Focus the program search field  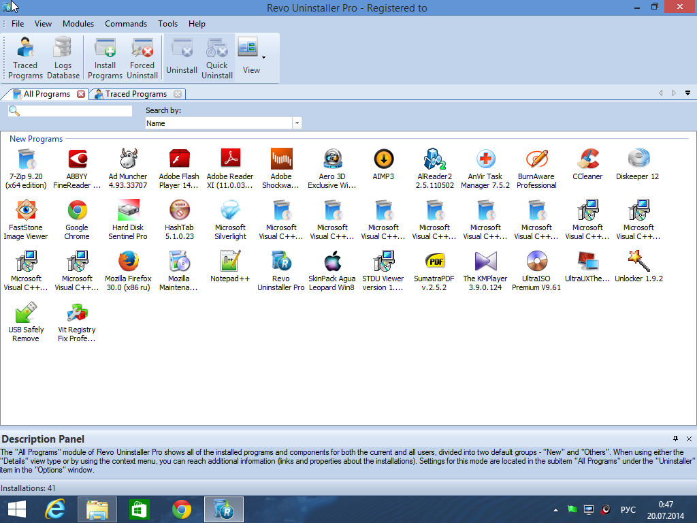(70, 111)
